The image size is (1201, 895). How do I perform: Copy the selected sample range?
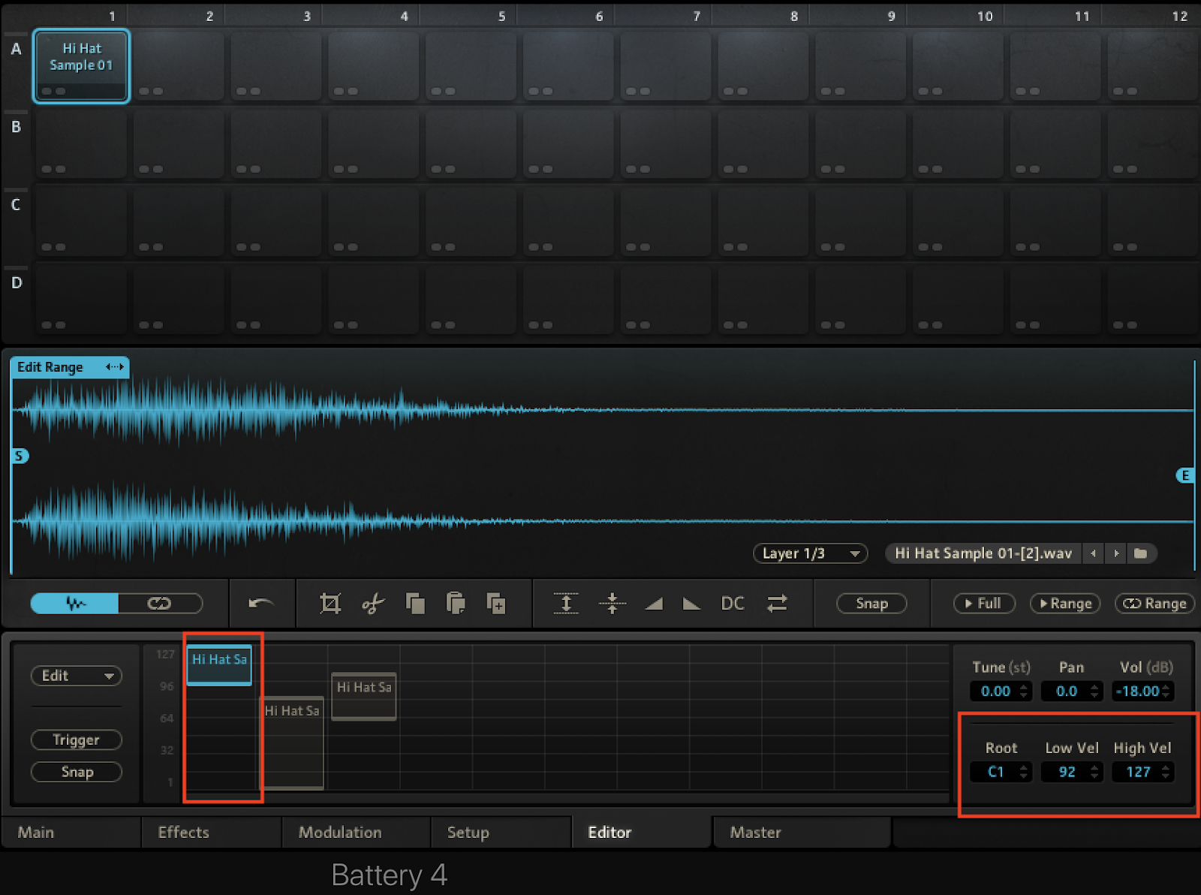pyautogui.click(x=415, y=603)
